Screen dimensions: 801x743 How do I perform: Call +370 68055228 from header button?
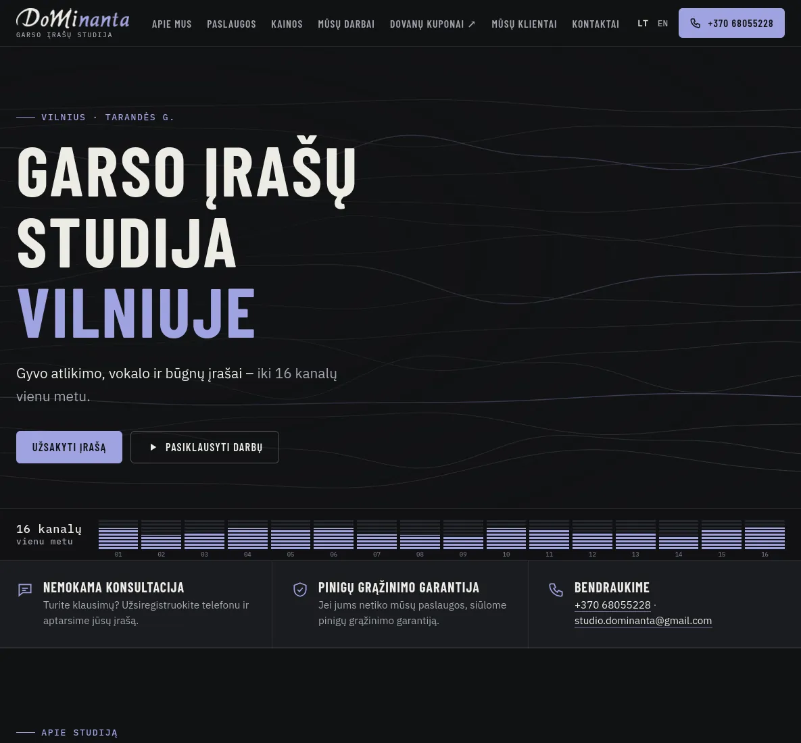coord(731,23)
